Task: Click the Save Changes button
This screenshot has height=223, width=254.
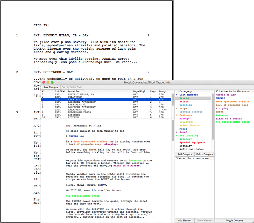Action: 51,87
